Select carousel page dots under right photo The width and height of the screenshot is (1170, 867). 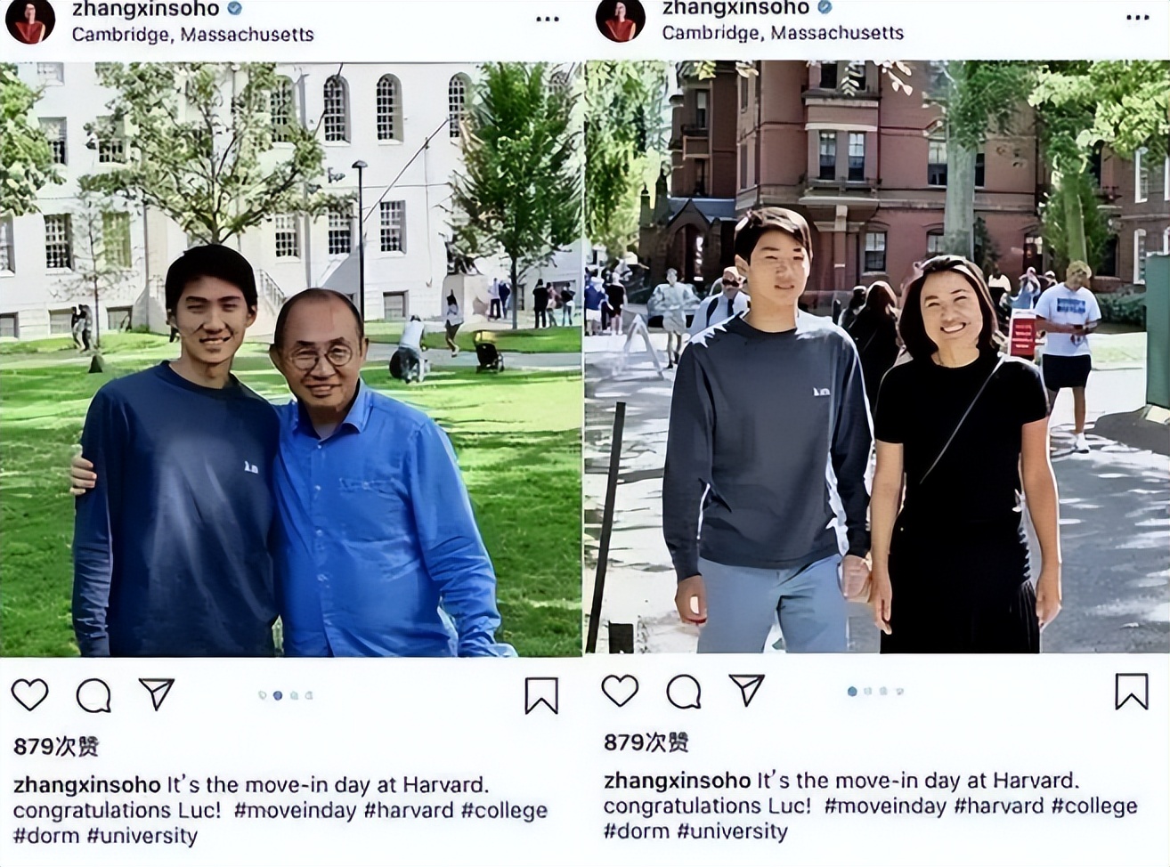point(875,691)
